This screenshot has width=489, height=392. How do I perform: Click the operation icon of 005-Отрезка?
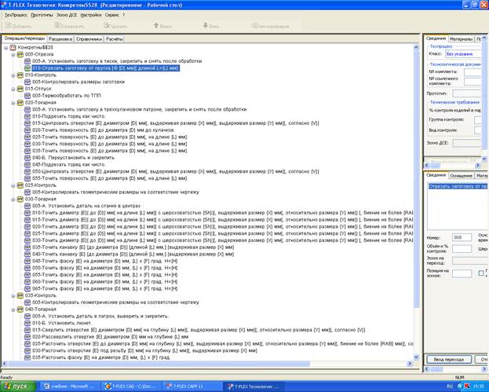point(20,55)
